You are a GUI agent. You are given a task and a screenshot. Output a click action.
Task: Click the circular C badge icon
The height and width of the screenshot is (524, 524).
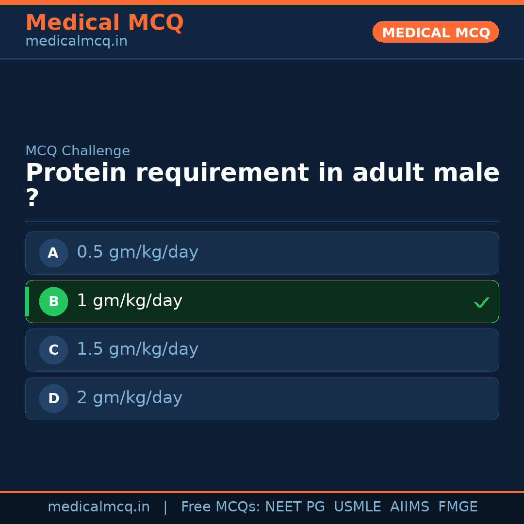point(53,350)
